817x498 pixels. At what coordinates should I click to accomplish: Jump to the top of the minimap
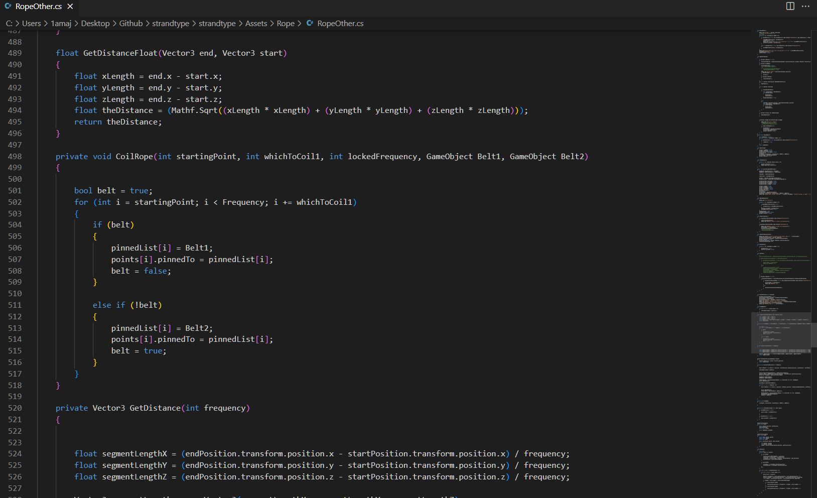[783, 32]
